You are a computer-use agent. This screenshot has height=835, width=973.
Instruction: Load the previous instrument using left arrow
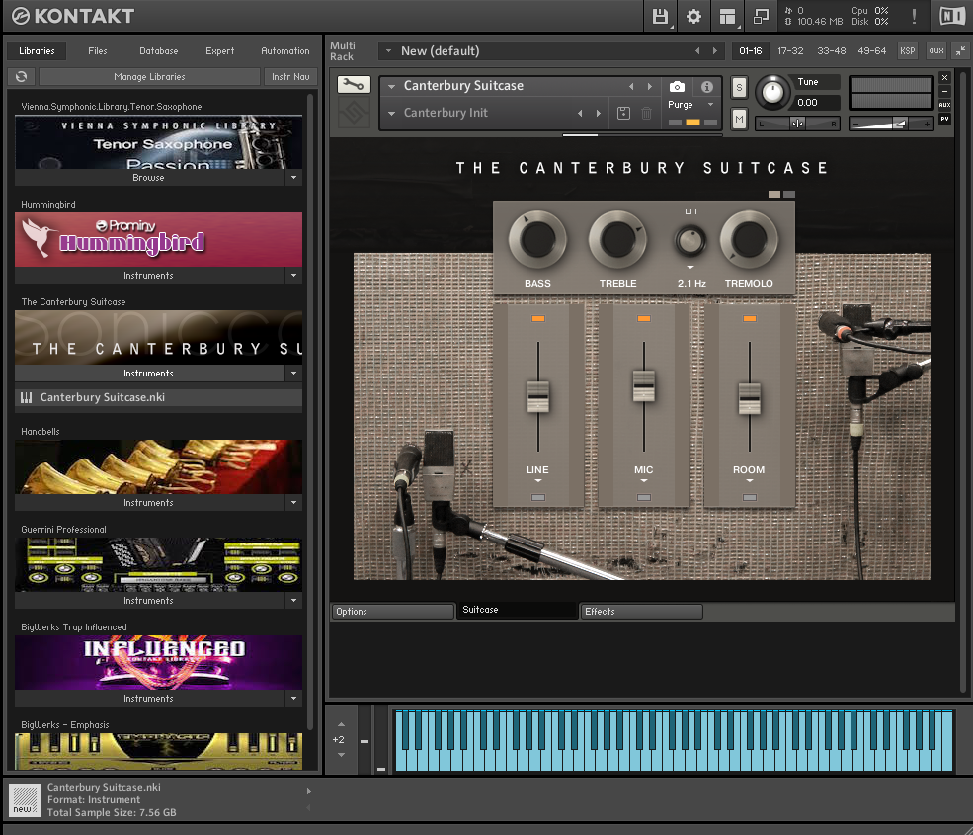(631, 86)
